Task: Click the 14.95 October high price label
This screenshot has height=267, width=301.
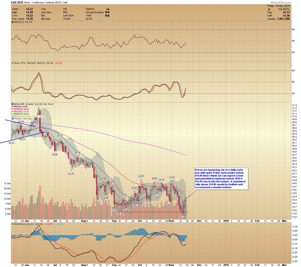Action: coord(141,176)
